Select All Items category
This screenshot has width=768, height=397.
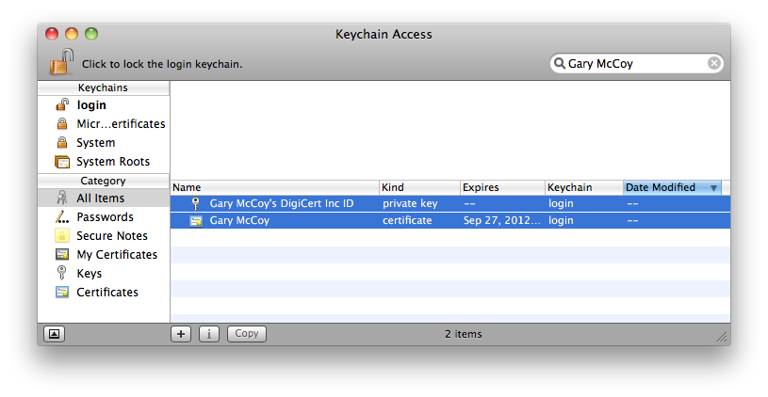[x=100, y=198]
